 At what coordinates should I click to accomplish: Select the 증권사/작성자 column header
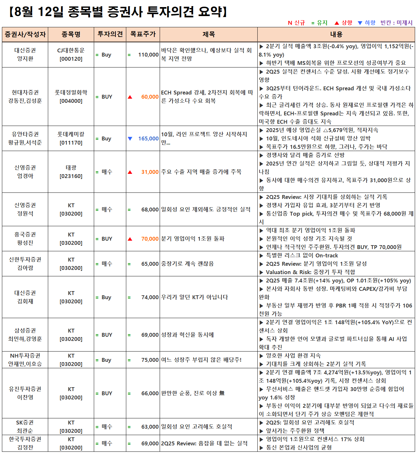point(25,34)
